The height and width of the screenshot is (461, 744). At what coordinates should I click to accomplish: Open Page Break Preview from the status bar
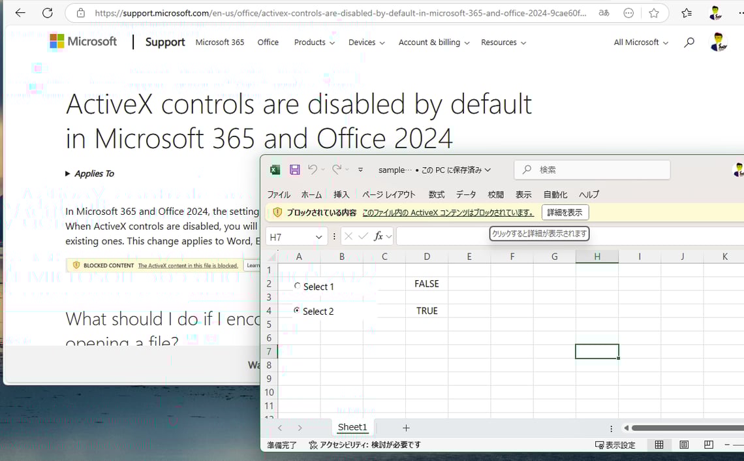coord(708,445)
